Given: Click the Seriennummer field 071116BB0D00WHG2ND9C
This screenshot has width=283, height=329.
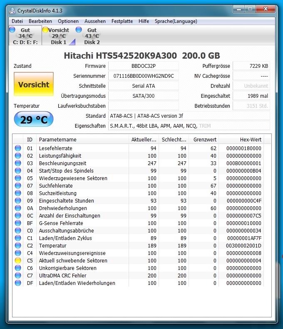Looking at the screenshot, I should coord(144,76).
